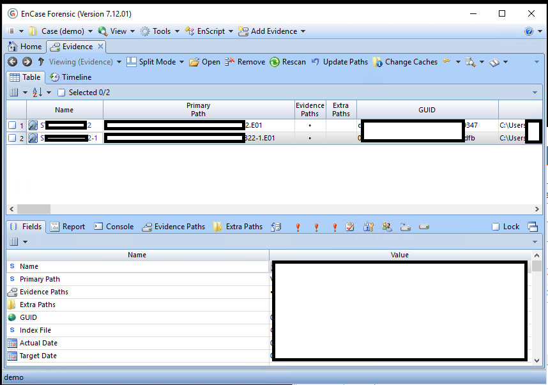Click the sort A-Z icon

point(38,93)
